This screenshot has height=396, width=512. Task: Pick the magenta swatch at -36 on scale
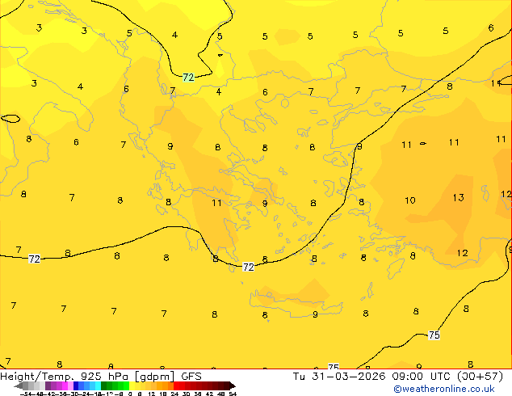pos(65,386)
